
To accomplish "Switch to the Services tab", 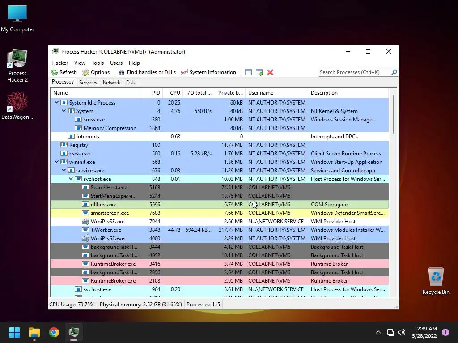I will 88,83.
